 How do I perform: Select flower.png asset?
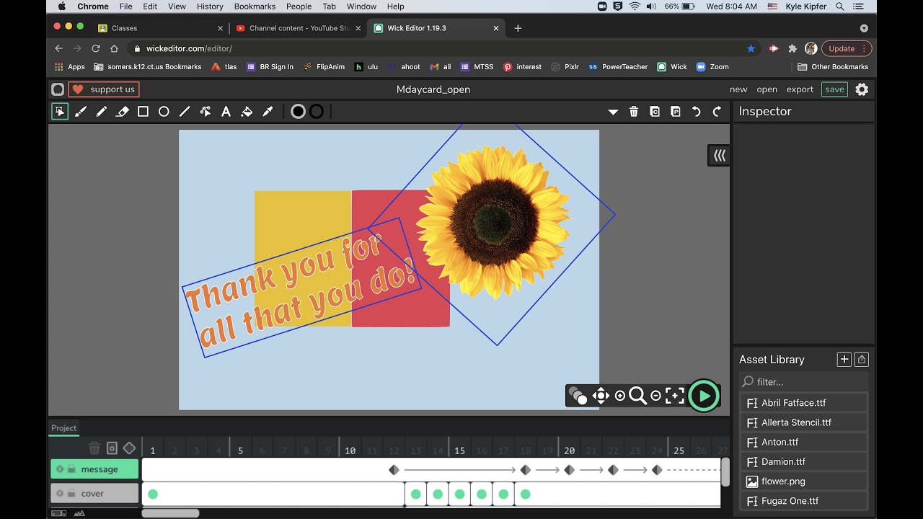804,481
